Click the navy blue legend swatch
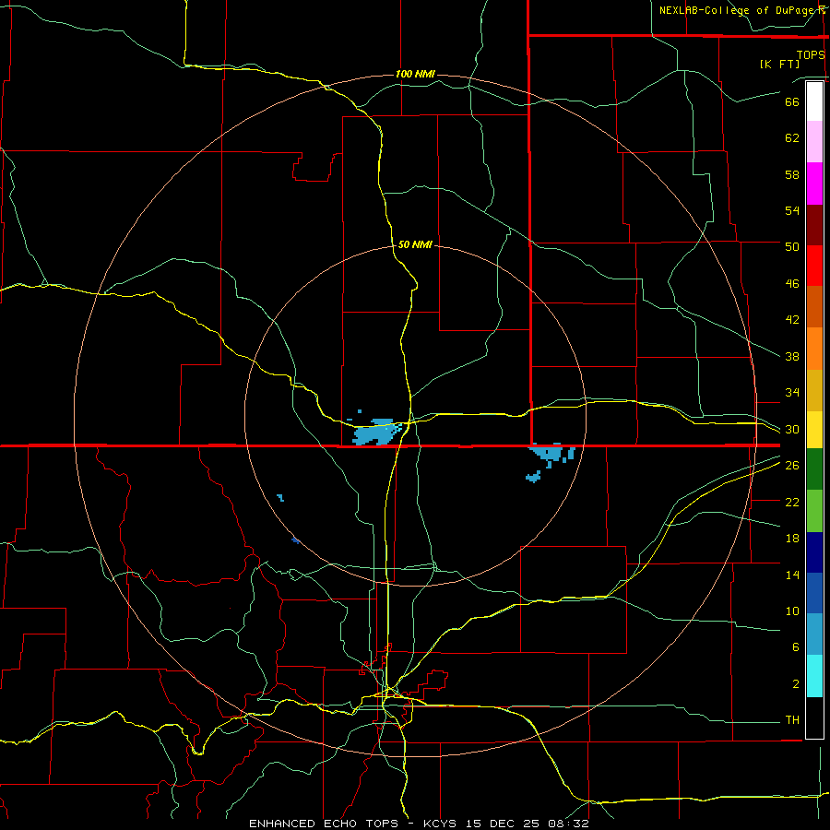 coord(814,552)
